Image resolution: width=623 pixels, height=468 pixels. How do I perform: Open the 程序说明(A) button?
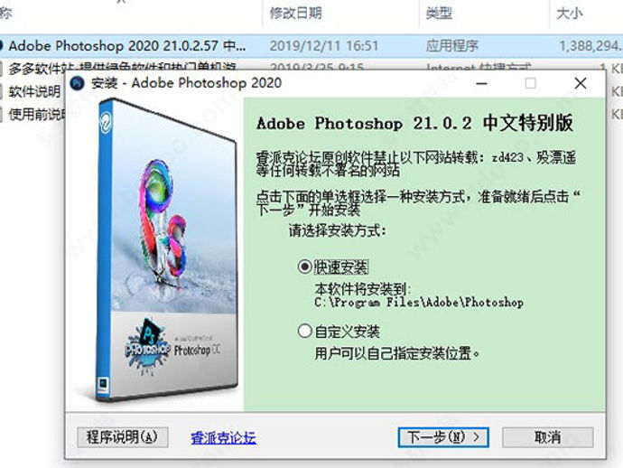point(123,437)
